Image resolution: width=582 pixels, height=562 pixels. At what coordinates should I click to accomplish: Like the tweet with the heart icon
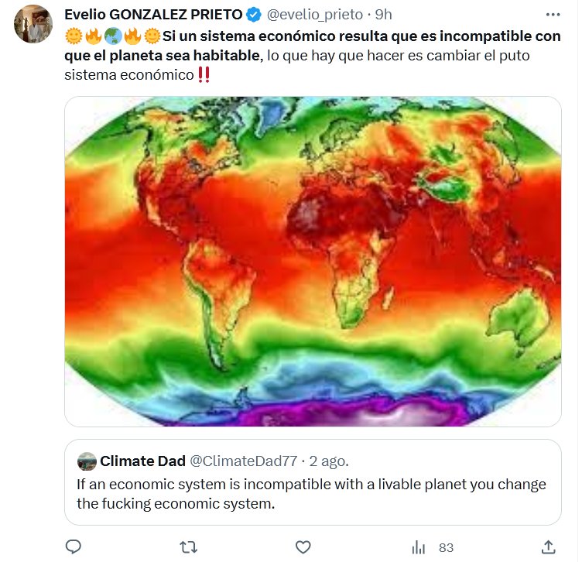tap(303, 547)
